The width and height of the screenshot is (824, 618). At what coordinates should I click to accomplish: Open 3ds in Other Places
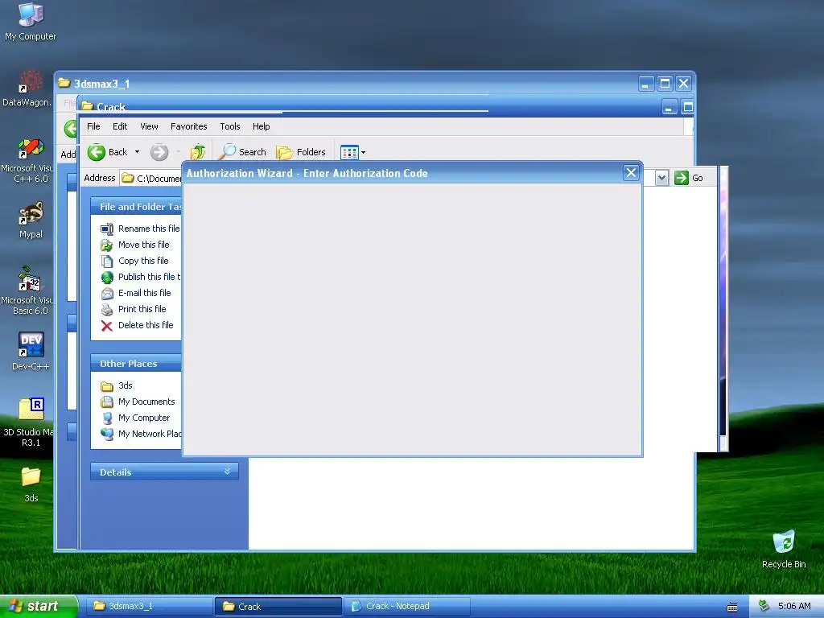click(117, 385)
